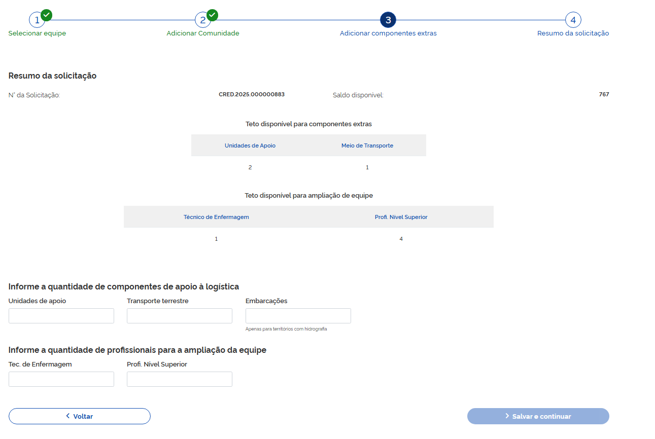The height and width of the screenshot is (439, 655).
Task: Click the Técnico de Enfermagem column header
Action: (x=216, y=217)
